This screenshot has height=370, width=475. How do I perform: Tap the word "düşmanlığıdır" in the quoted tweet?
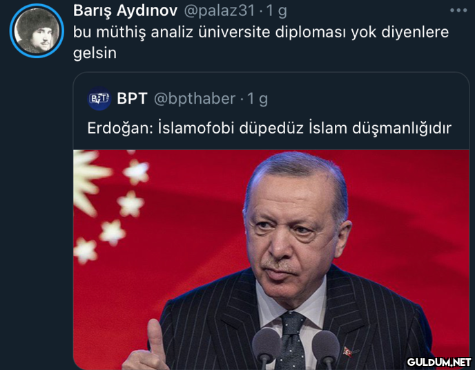click(x=402, y=129)
